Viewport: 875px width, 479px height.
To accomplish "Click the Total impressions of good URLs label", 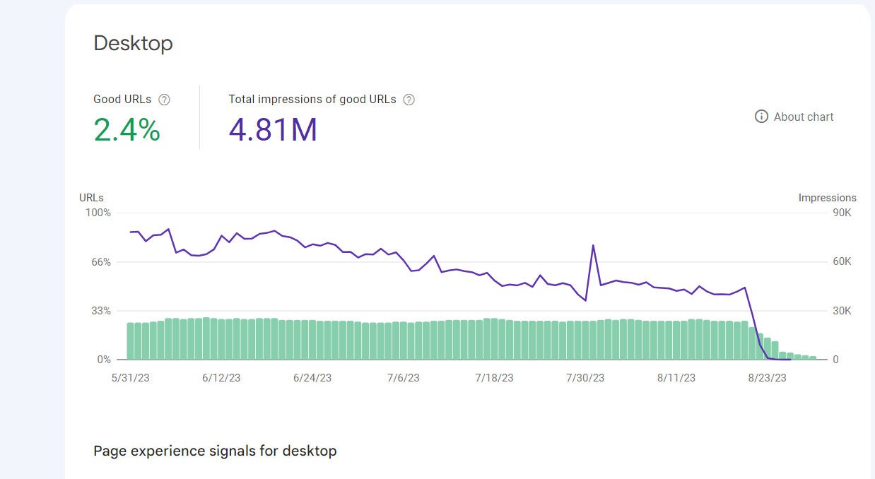I will click(312, 100).
